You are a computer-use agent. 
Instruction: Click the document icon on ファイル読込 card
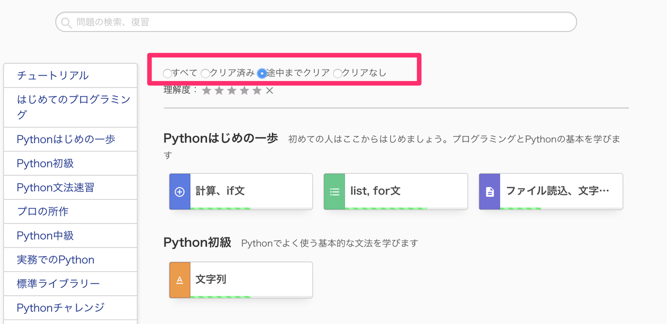pyautogui.click(x=490, y=191)
